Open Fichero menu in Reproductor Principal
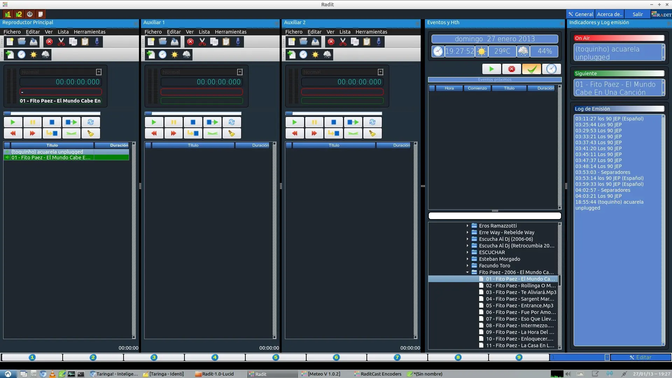The width and height of the screenshot is (672, 378). click(x=12, y=32)
